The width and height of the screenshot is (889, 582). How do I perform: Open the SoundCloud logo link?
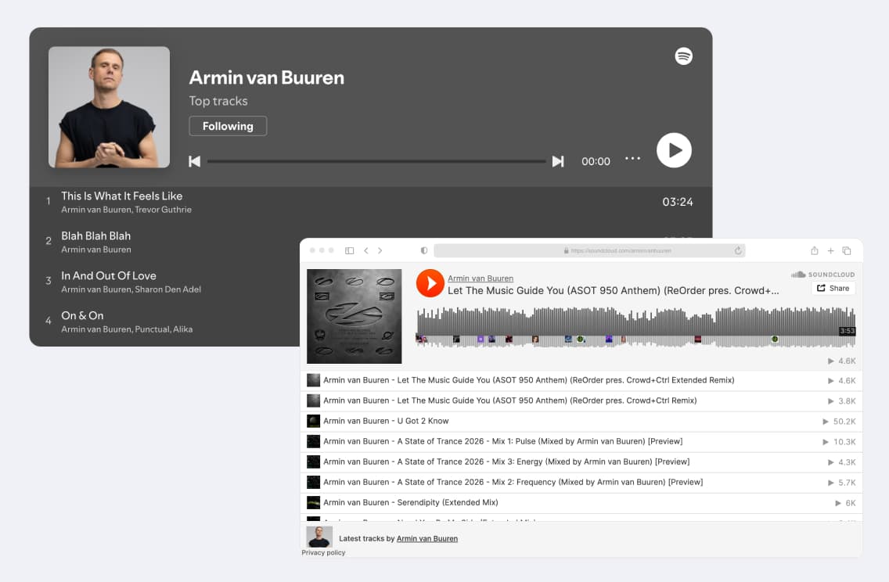pos(822,275)
